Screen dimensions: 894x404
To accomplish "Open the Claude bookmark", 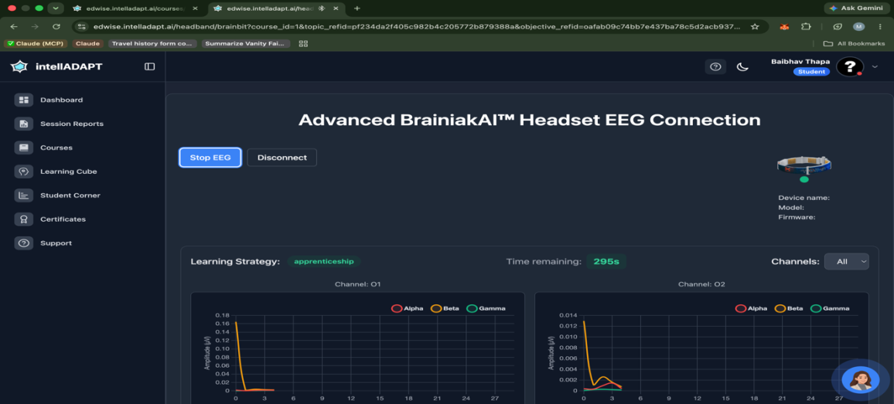I will [x=88, y=43].
